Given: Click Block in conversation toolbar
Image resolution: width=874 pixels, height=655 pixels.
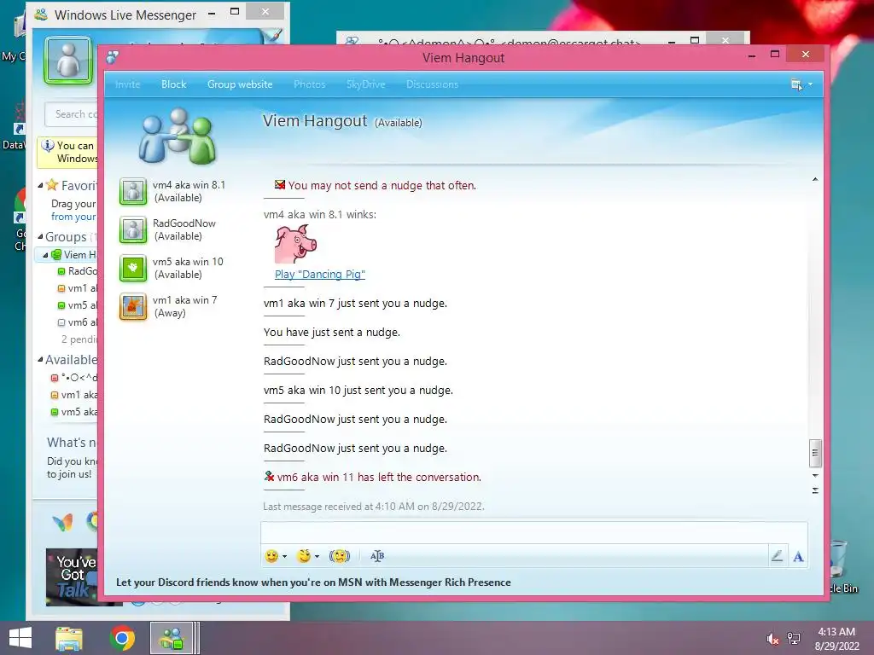Looking at the screenshot, I should click(x=174, y=84).
